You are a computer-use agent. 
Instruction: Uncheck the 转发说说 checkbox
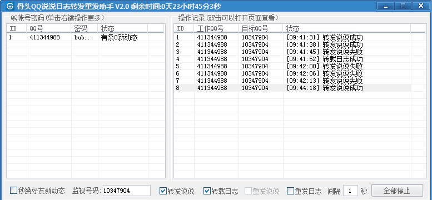[x=163, y=191]
